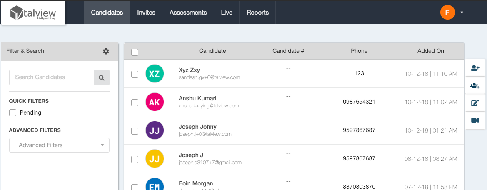Click the Candidate column header

pos(212,51)
